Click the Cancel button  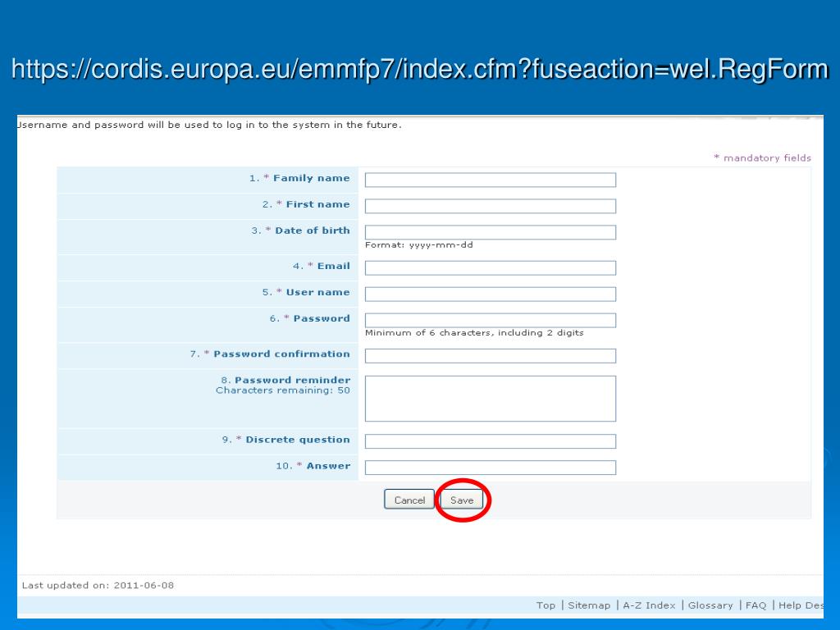click(x=409, y=500)
